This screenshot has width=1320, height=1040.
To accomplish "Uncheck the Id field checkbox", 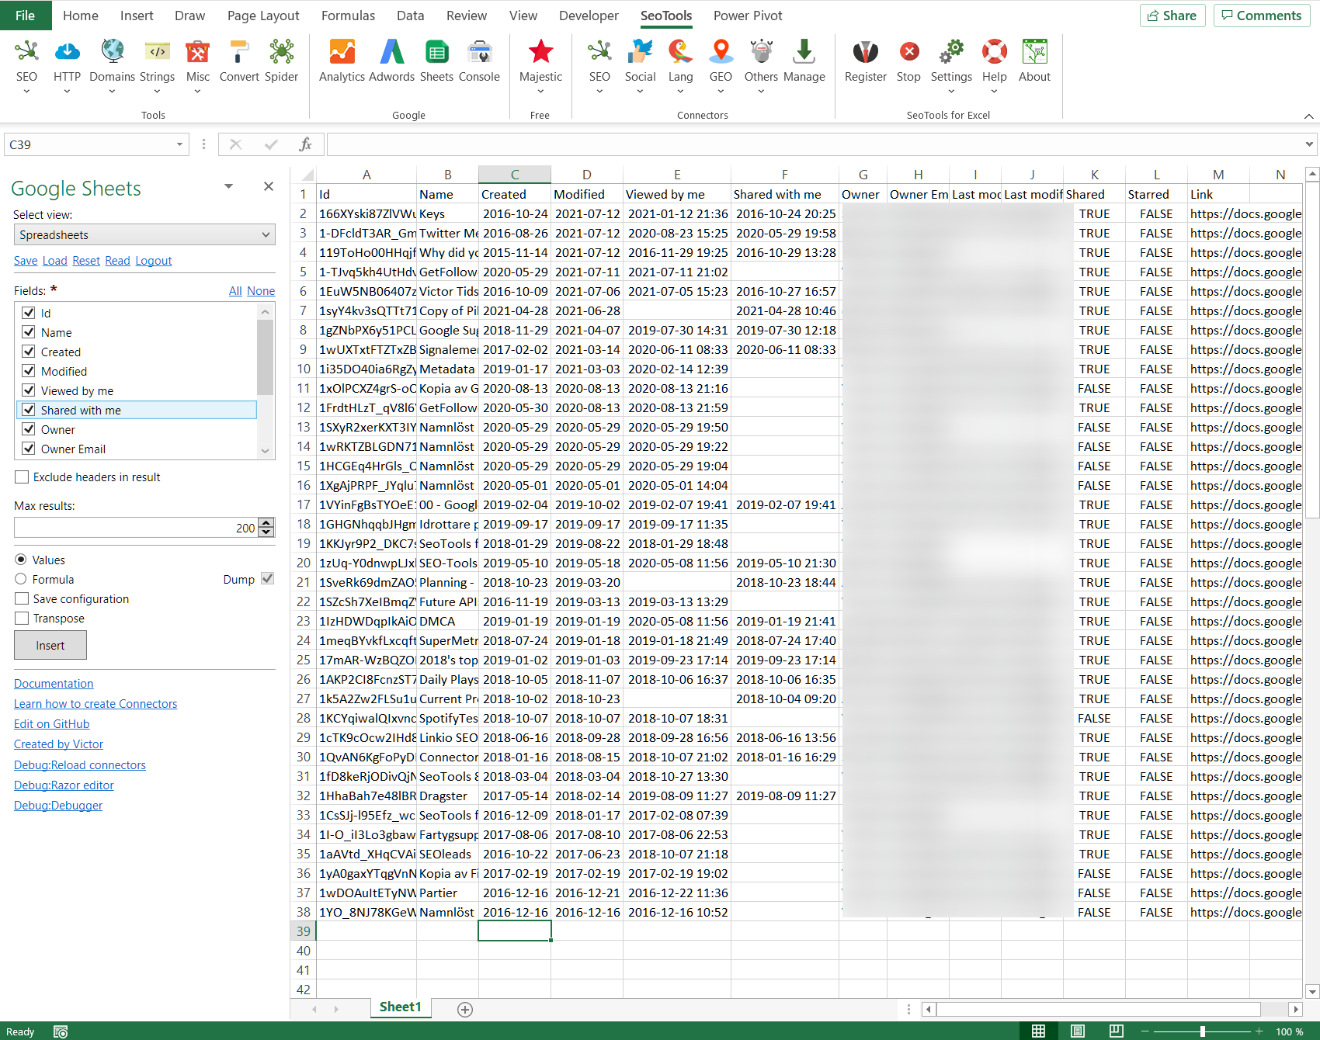I will [x=29, y=313].
